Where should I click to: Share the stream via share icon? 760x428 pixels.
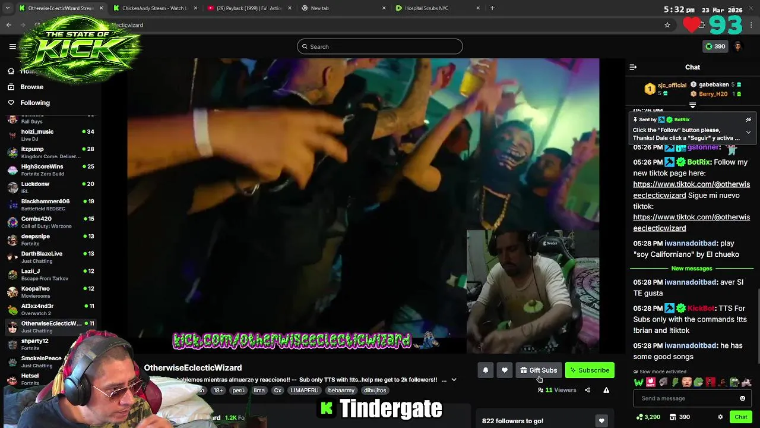[587, 390]
